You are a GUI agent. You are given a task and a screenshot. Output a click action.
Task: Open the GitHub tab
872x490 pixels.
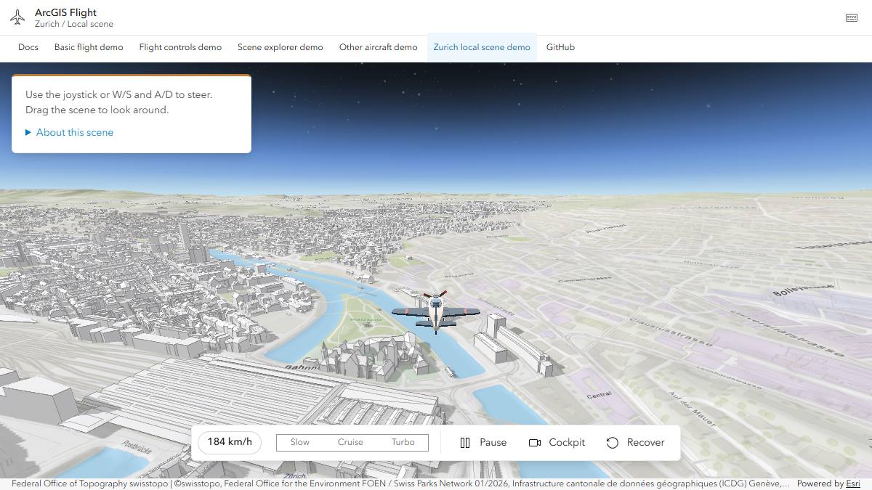[560, 47]
